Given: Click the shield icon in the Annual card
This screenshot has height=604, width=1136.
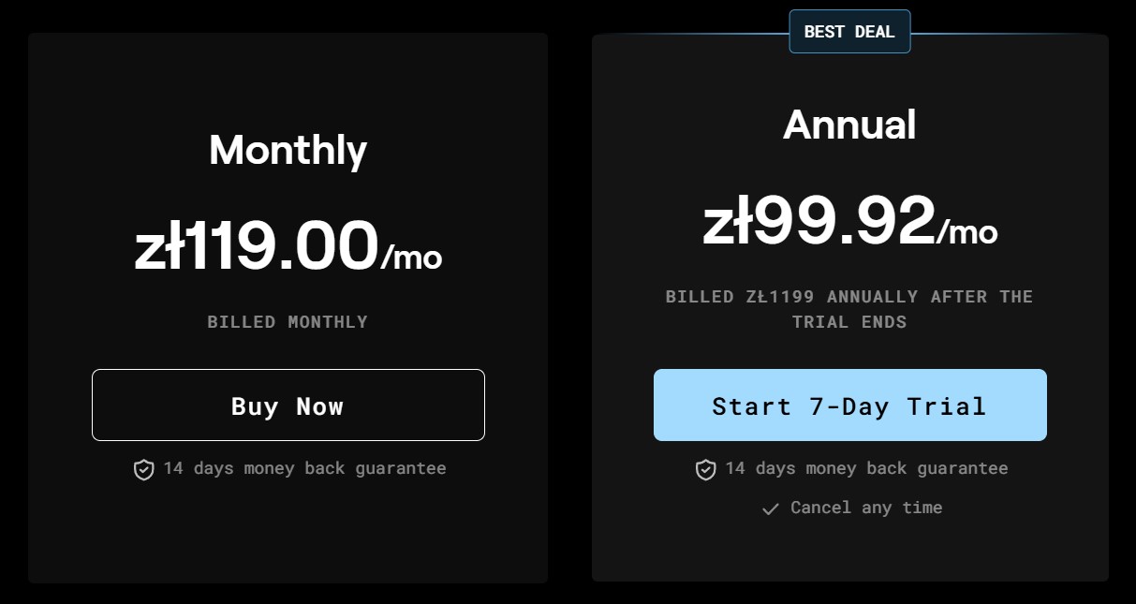Looking at the screenshot, I should pos(705,469).
